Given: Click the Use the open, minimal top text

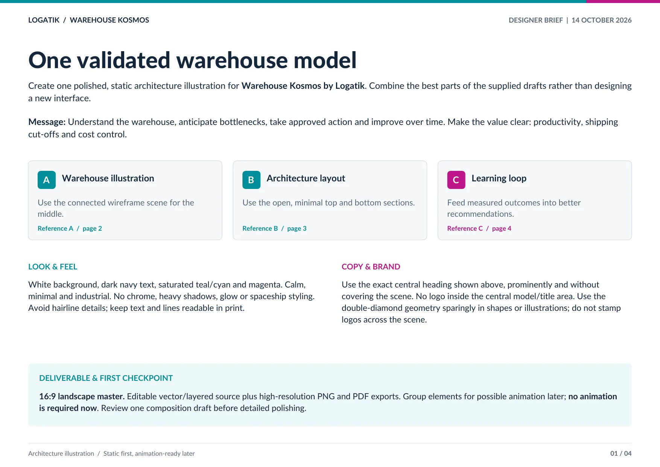Looking at the screenshot, I should point(328,203).
